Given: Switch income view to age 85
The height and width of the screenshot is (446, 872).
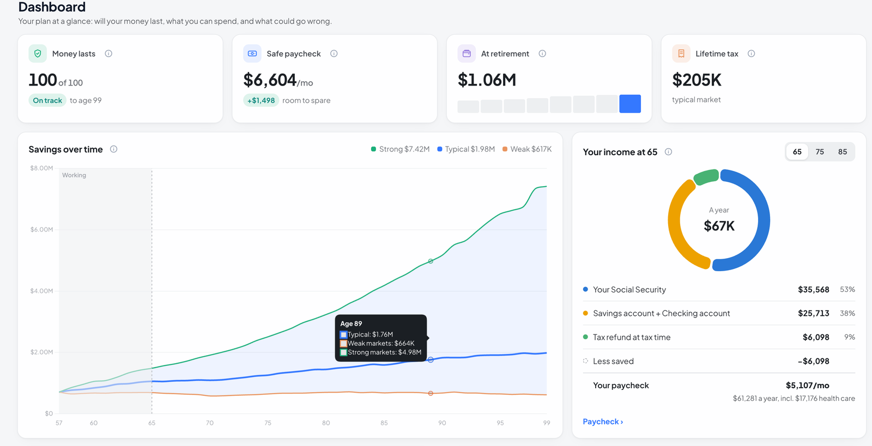Looking at the screenshot, I should pos(843,152).
